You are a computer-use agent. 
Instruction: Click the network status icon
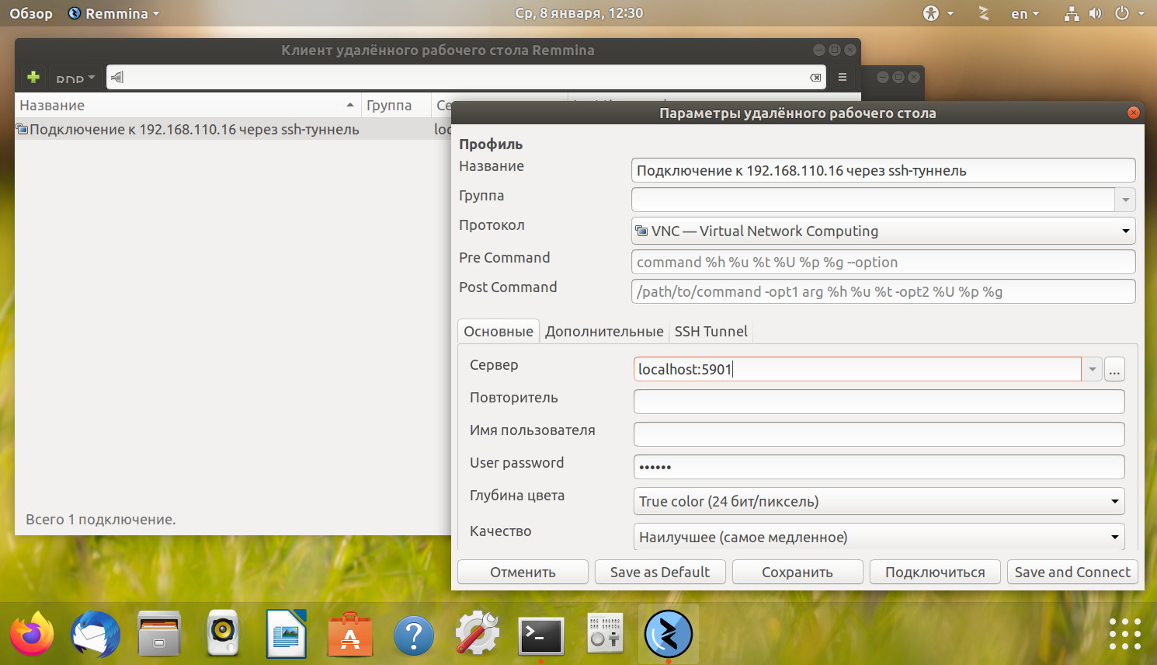(x=1072, y=13)
